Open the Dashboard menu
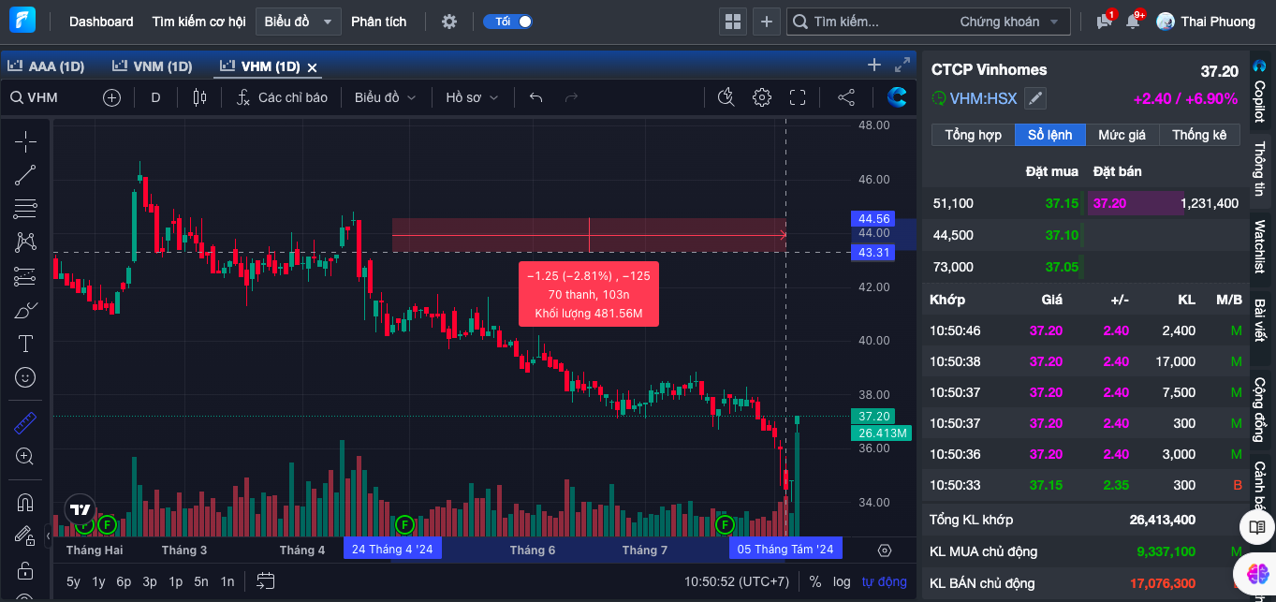This screenshot has height=602, width=1276. [x=101, y=22]
